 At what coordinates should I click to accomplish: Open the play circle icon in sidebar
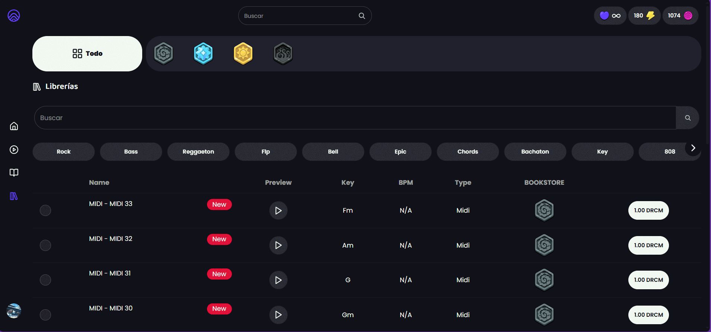[x=14, y=149]
